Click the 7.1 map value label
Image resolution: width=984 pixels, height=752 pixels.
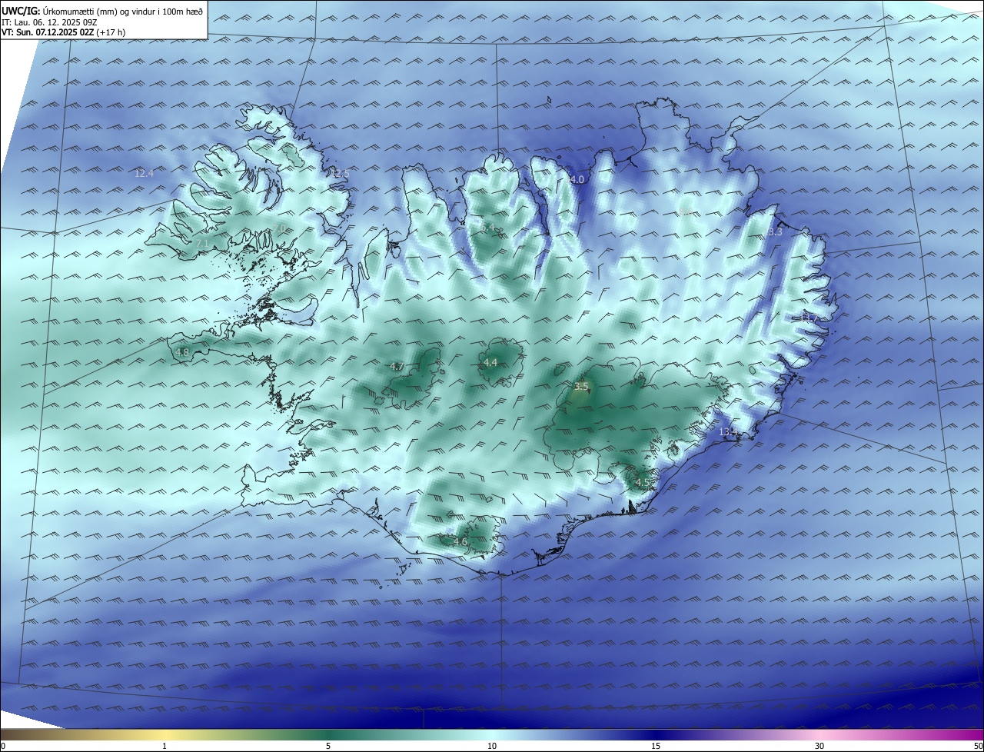click(x=202, y=243)
